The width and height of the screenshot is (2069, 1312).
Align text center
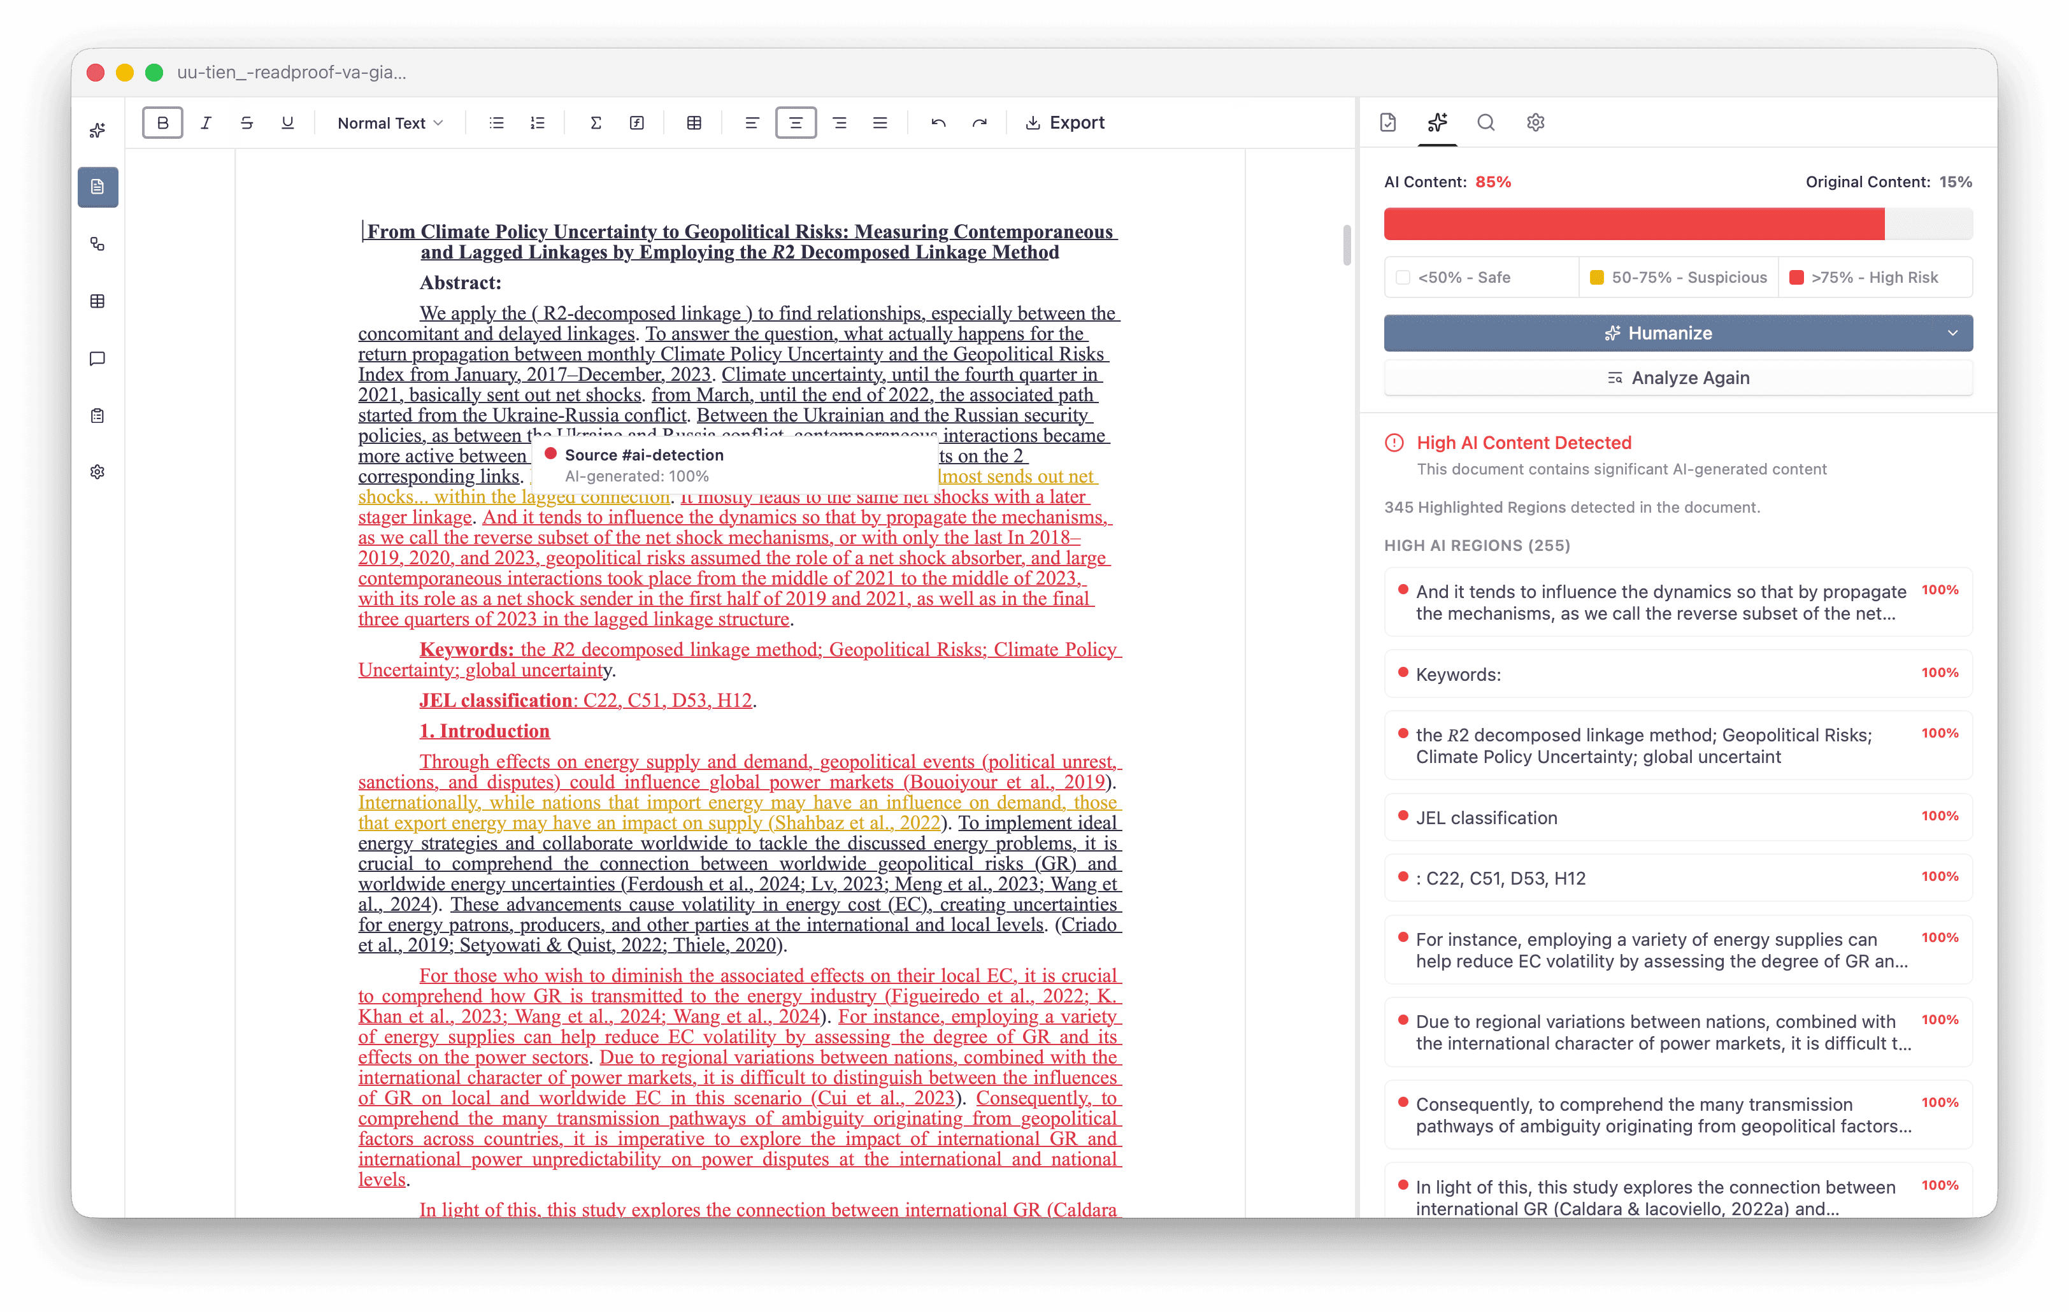coord(796,123)
